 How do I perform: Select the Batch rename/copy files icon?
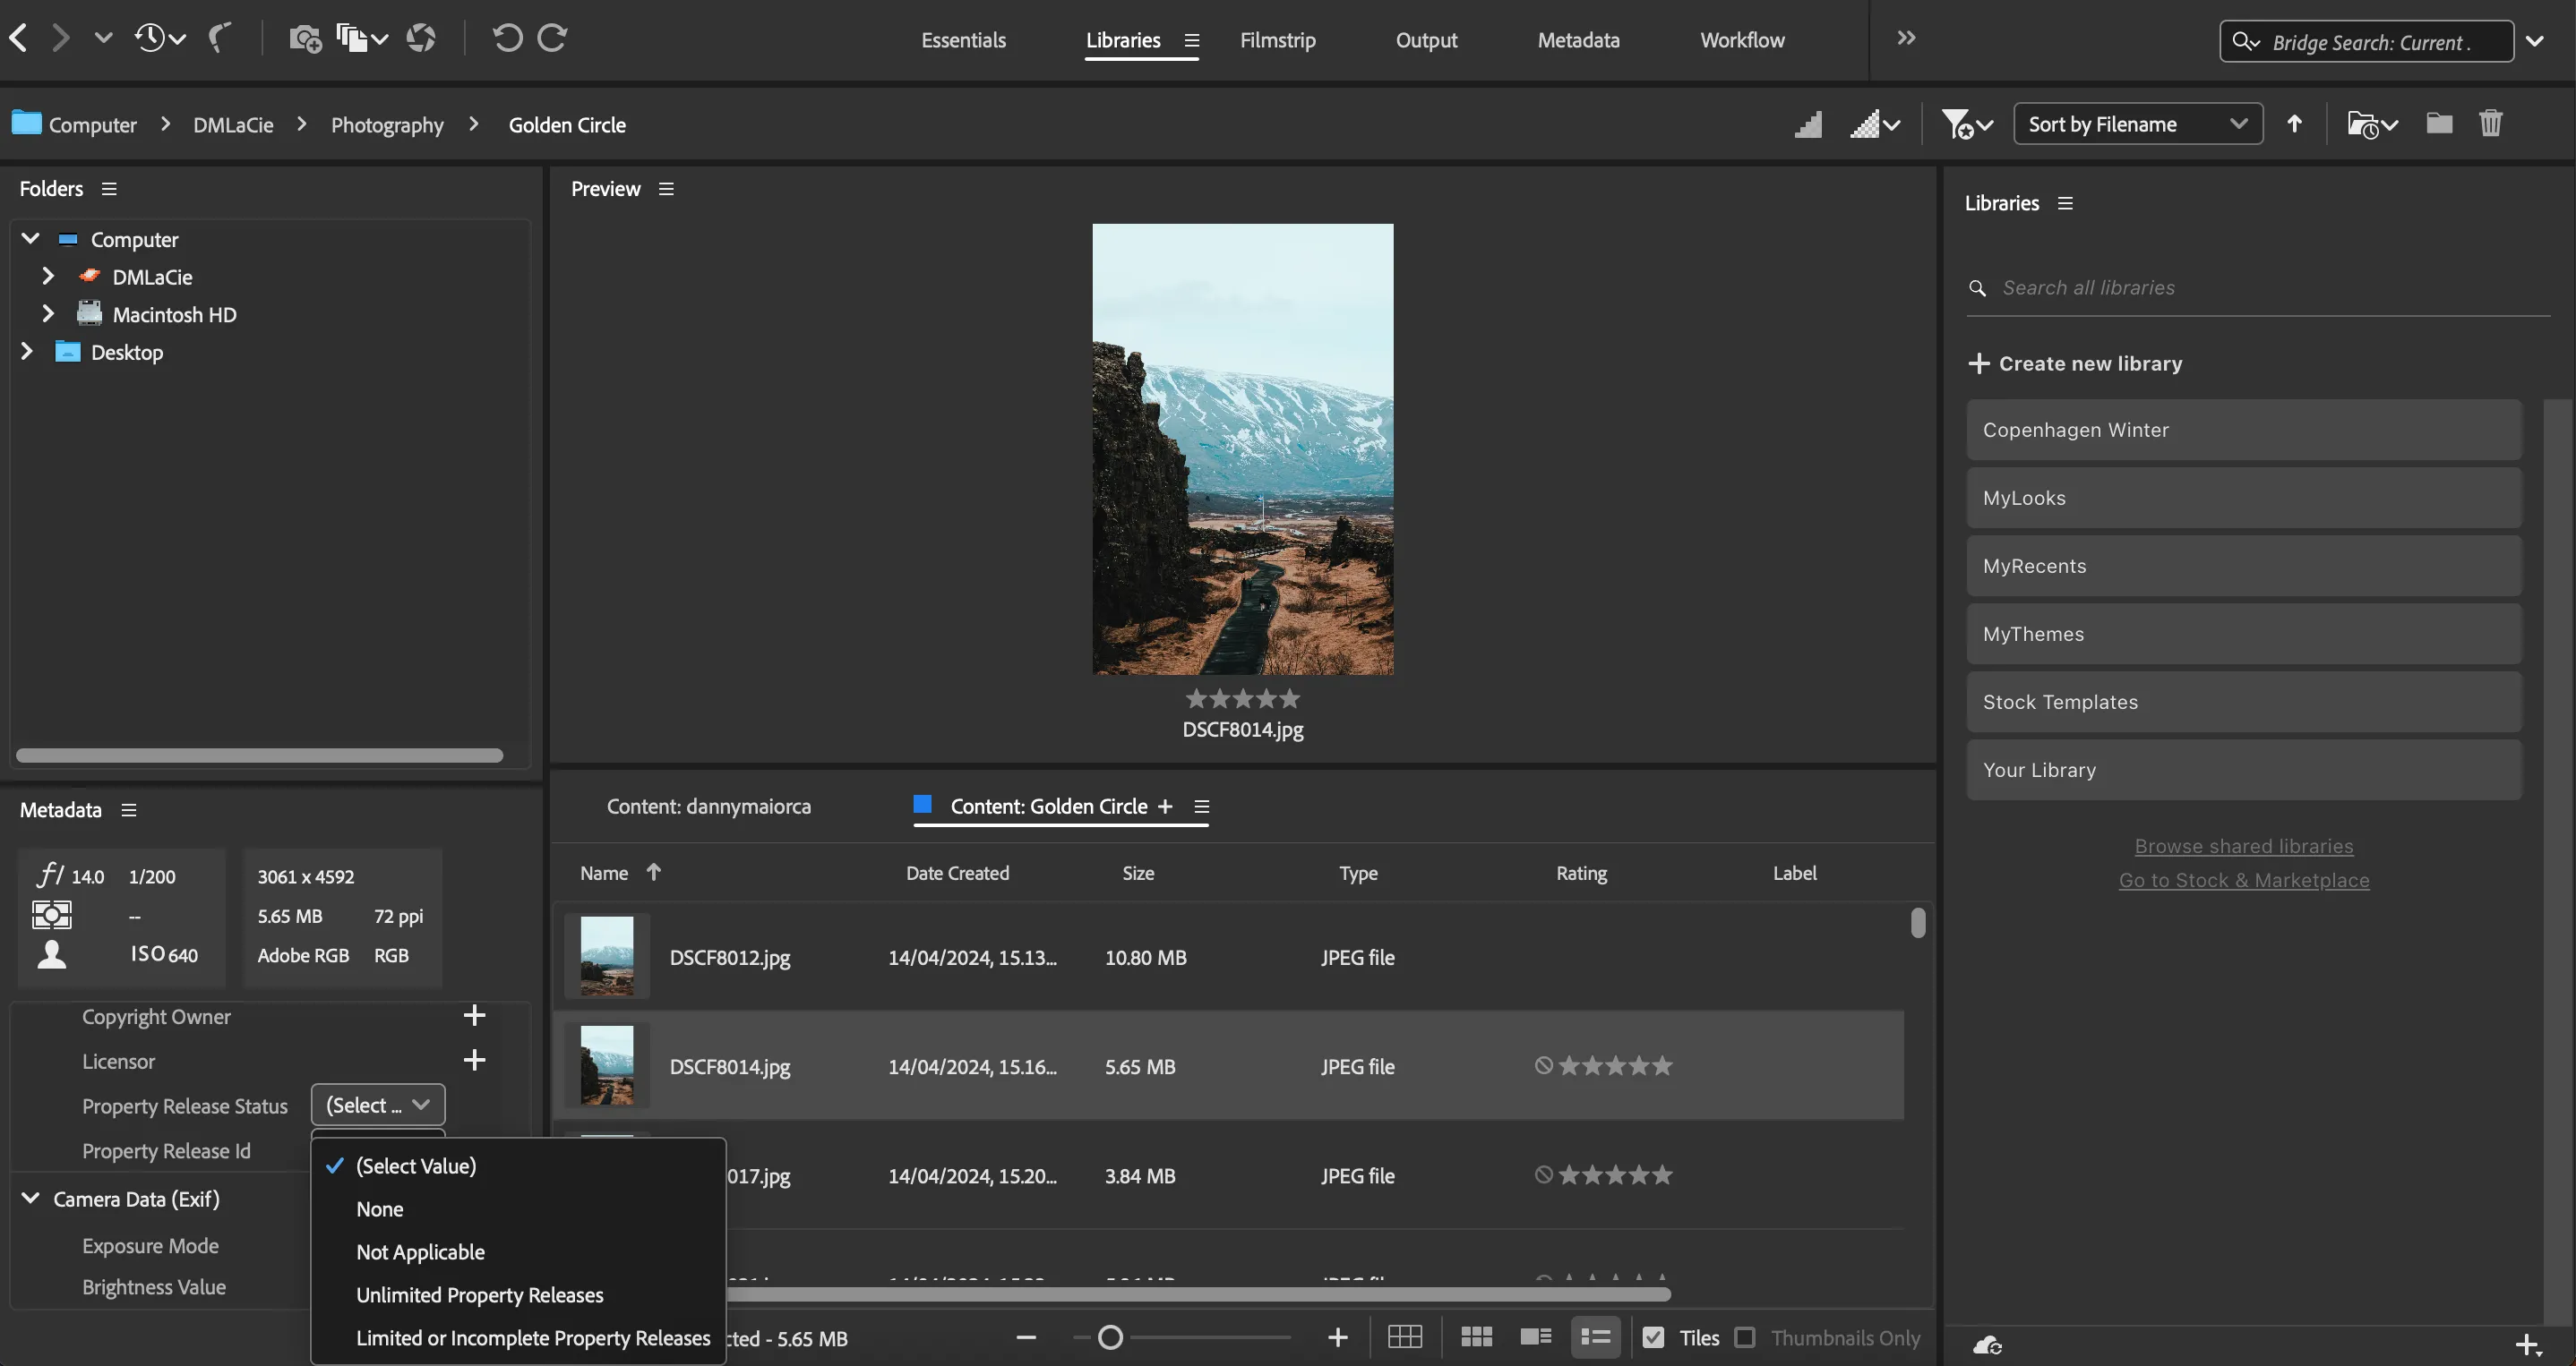point(352,38)
